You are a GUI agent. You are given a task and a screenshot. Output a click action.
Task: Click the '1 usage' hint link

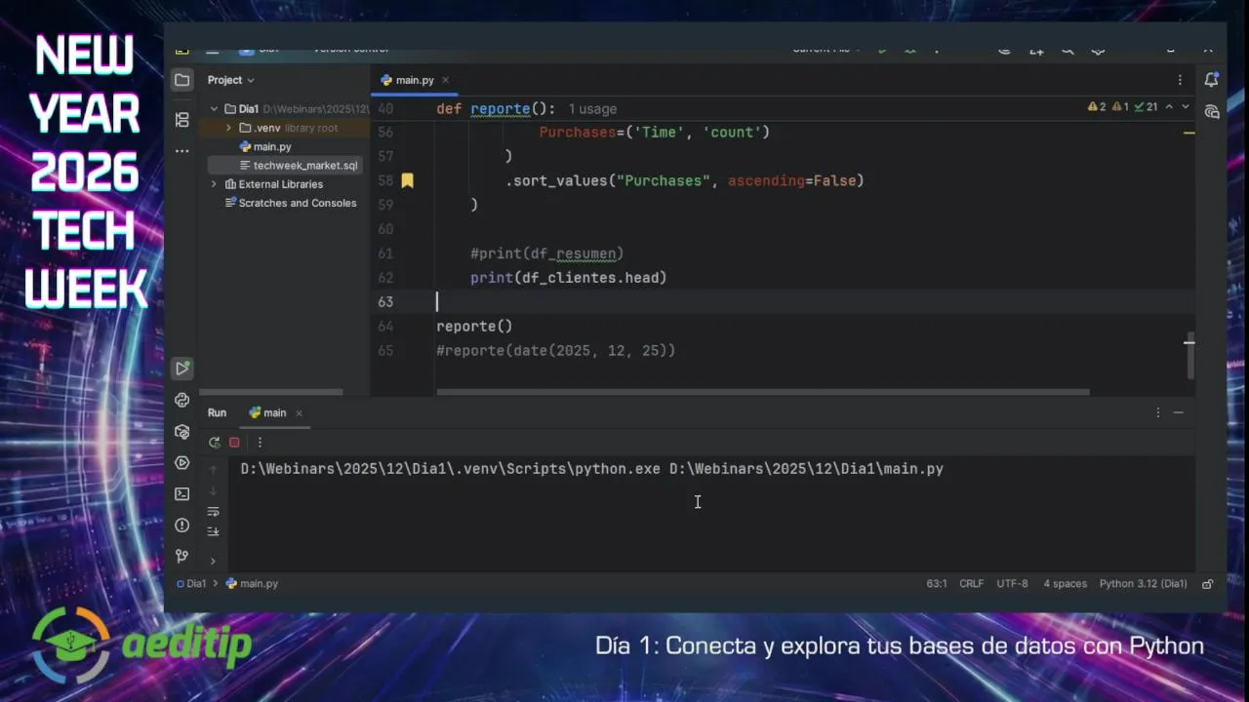tap(592, 109)
